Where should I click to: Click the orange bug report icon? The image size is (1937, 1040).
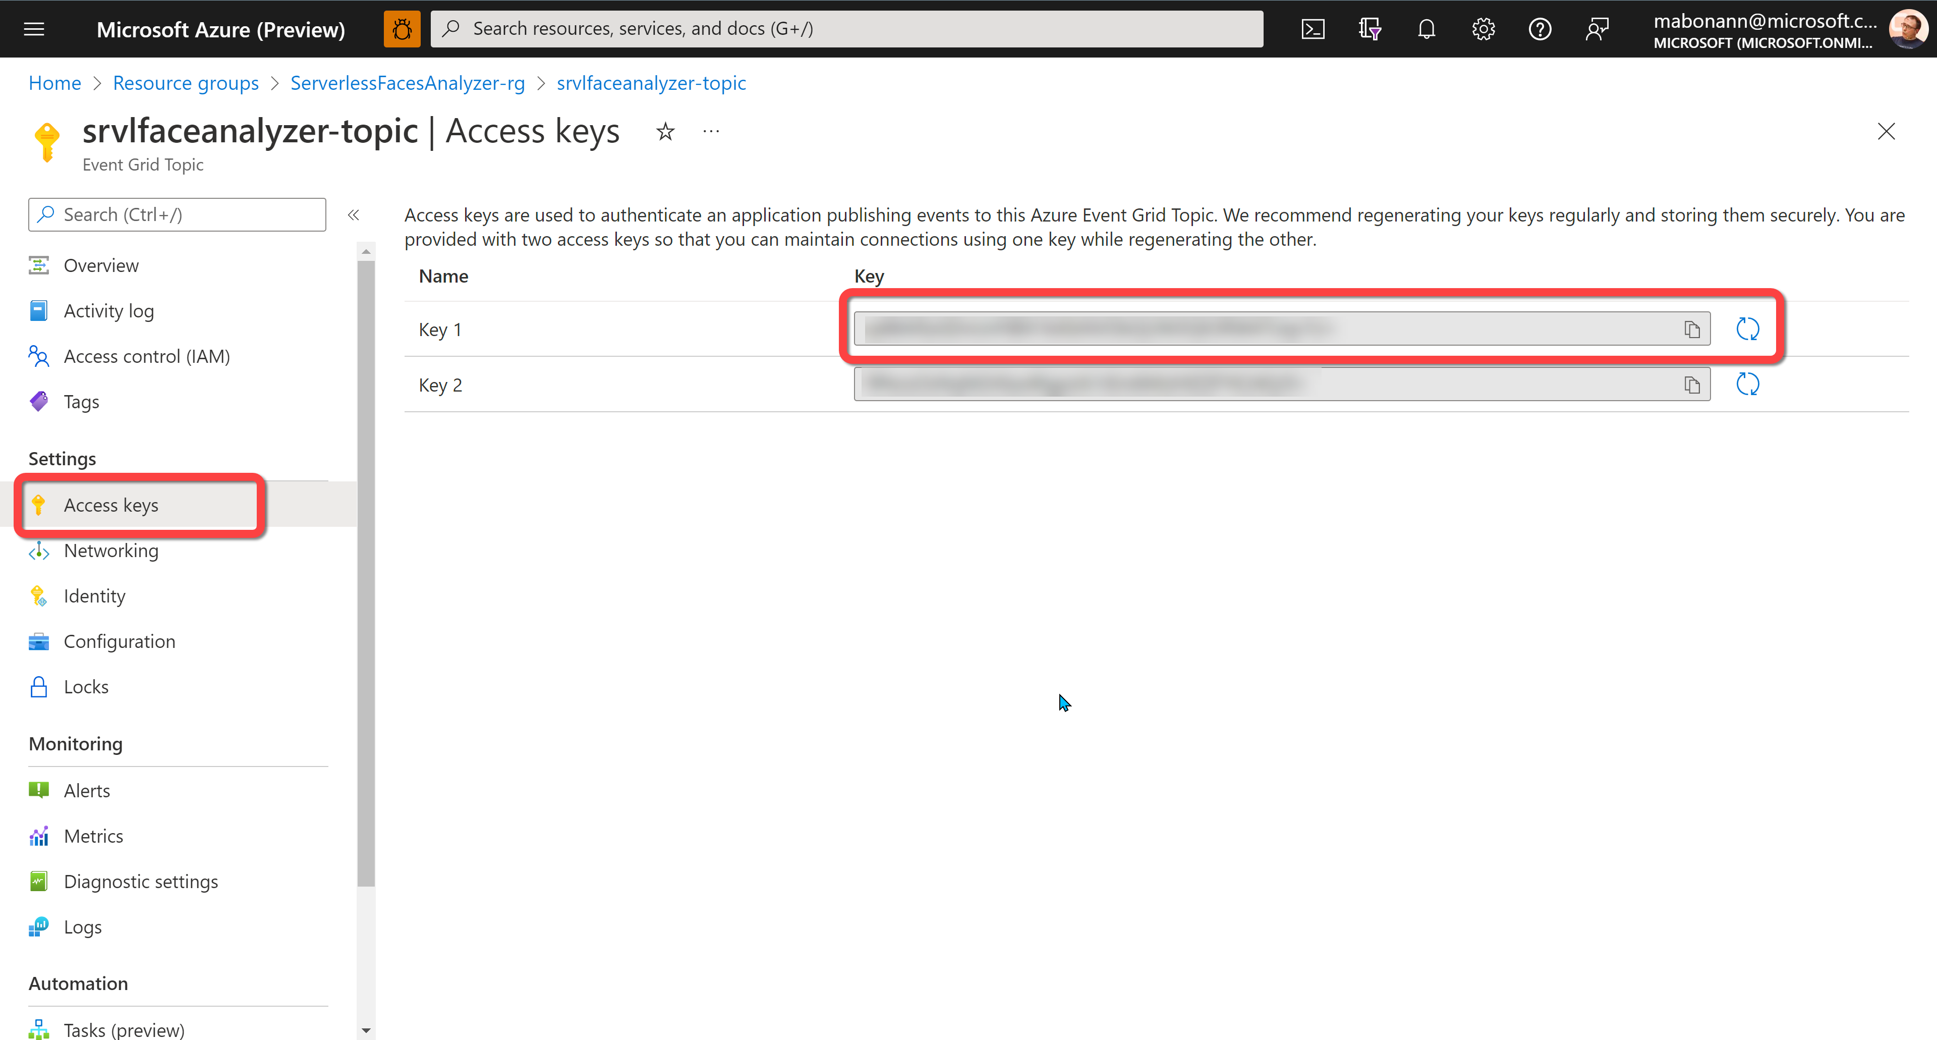(402, 29)
